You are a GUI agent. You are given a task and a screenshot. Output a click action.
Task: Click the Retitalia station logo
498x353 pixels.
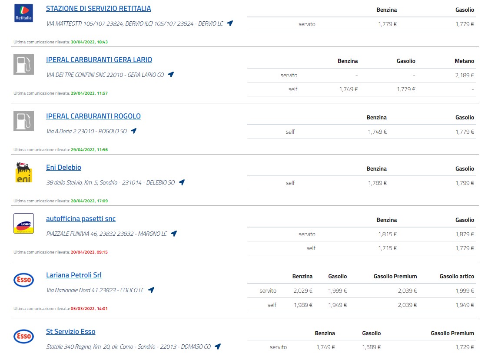(x=24, y=13)
